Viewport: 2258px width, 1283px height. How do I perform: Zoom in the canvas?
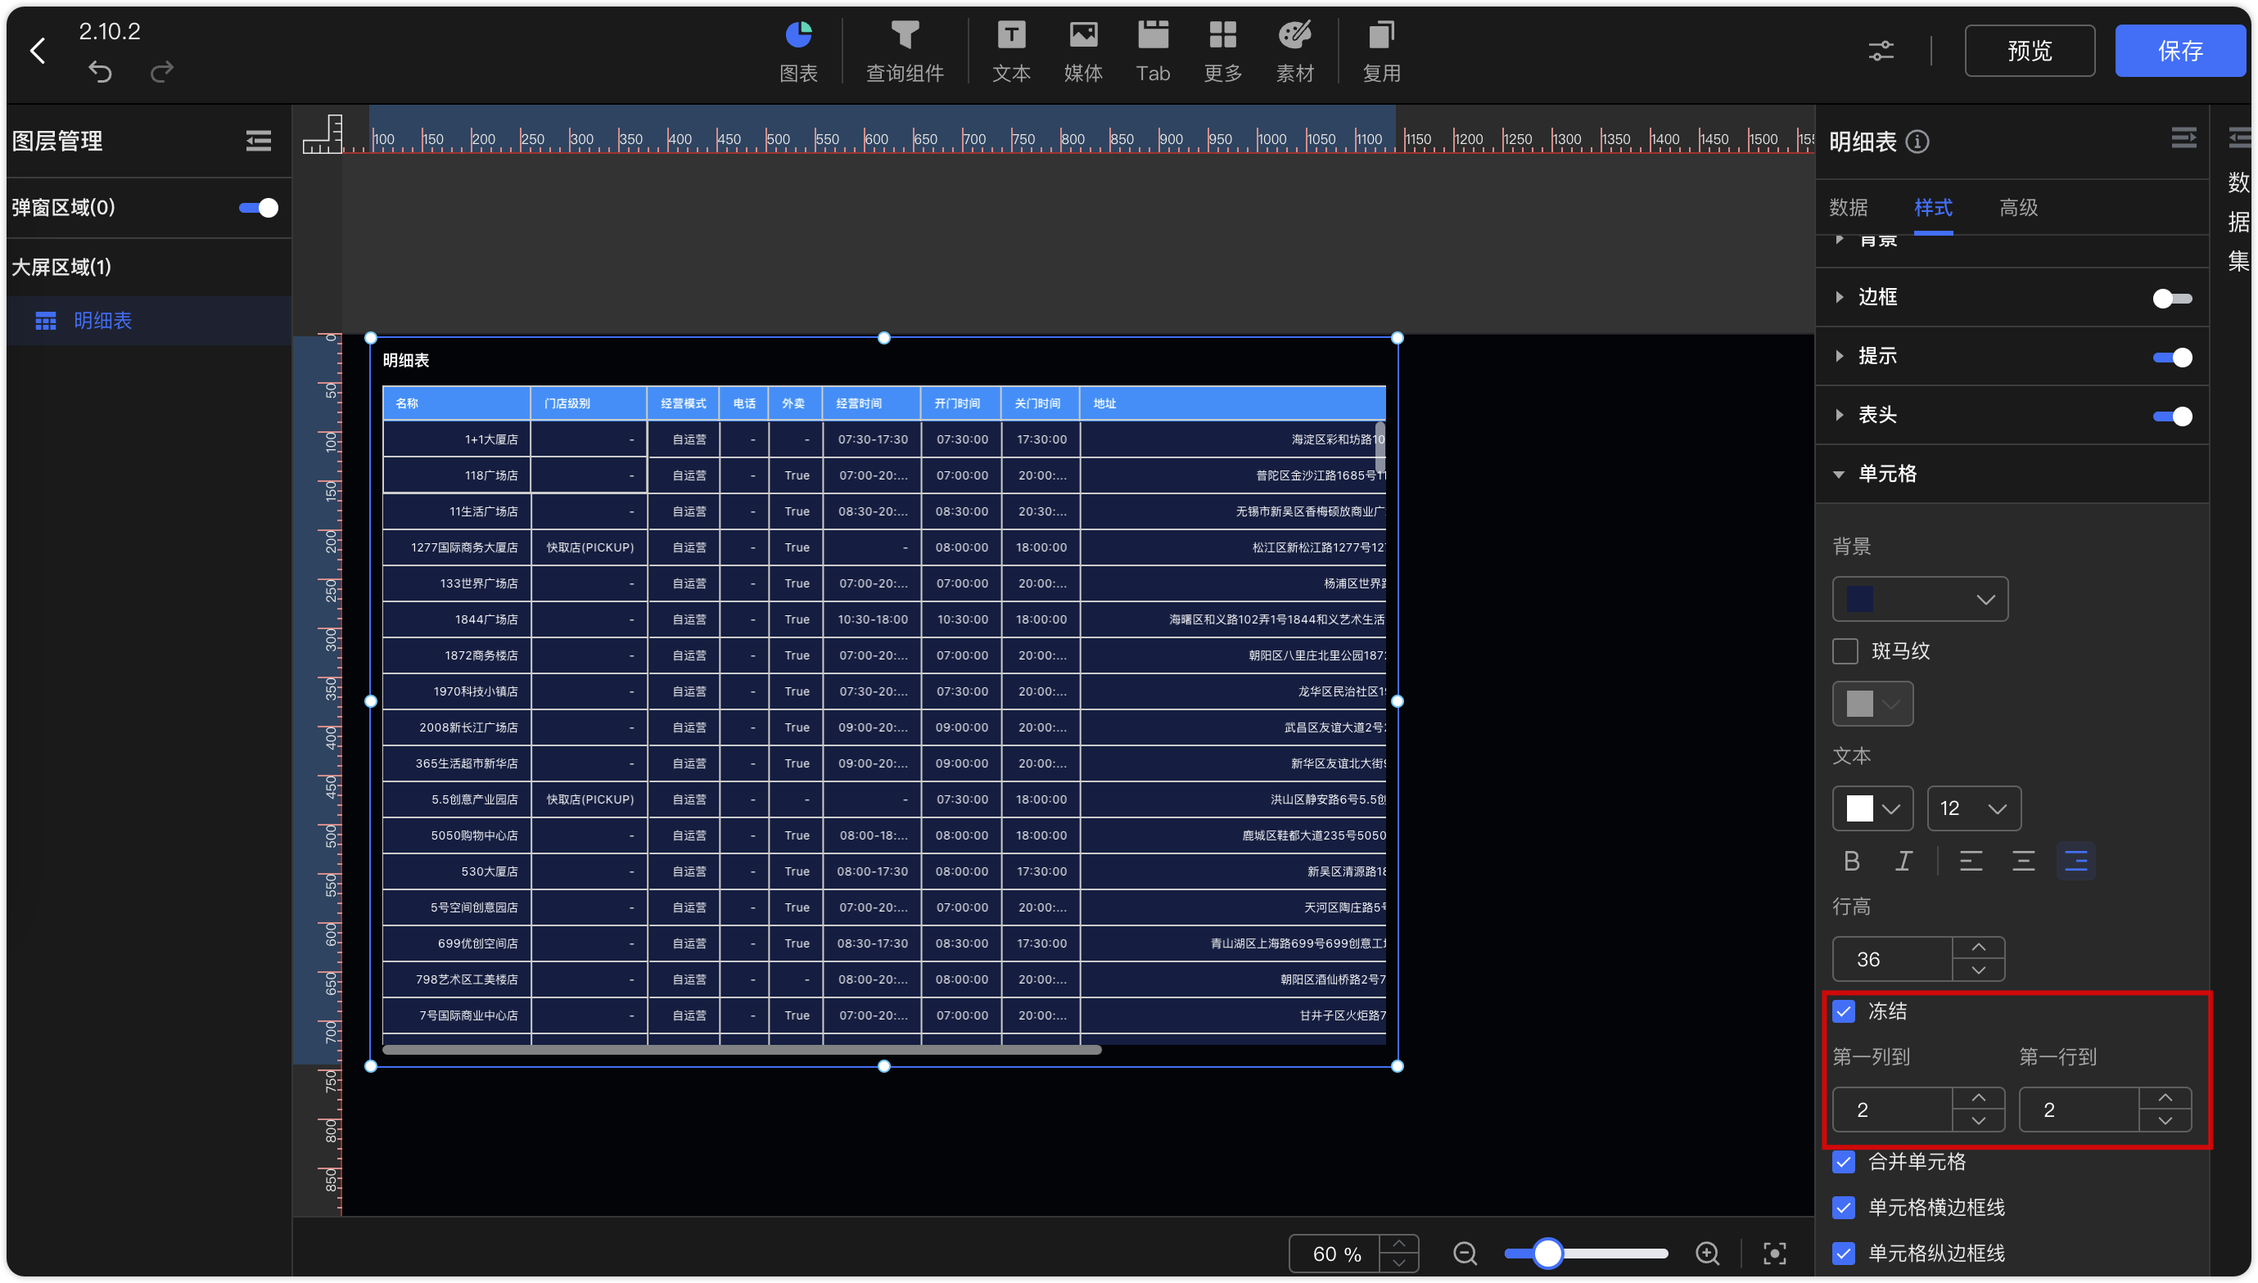[x=1707, y=1253]
